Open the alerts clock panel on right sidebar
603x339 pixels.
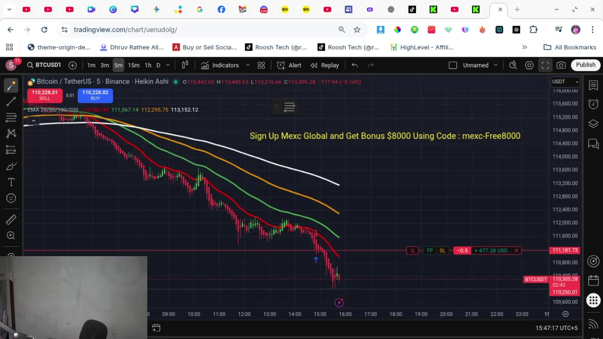click(x=594, y=104)
